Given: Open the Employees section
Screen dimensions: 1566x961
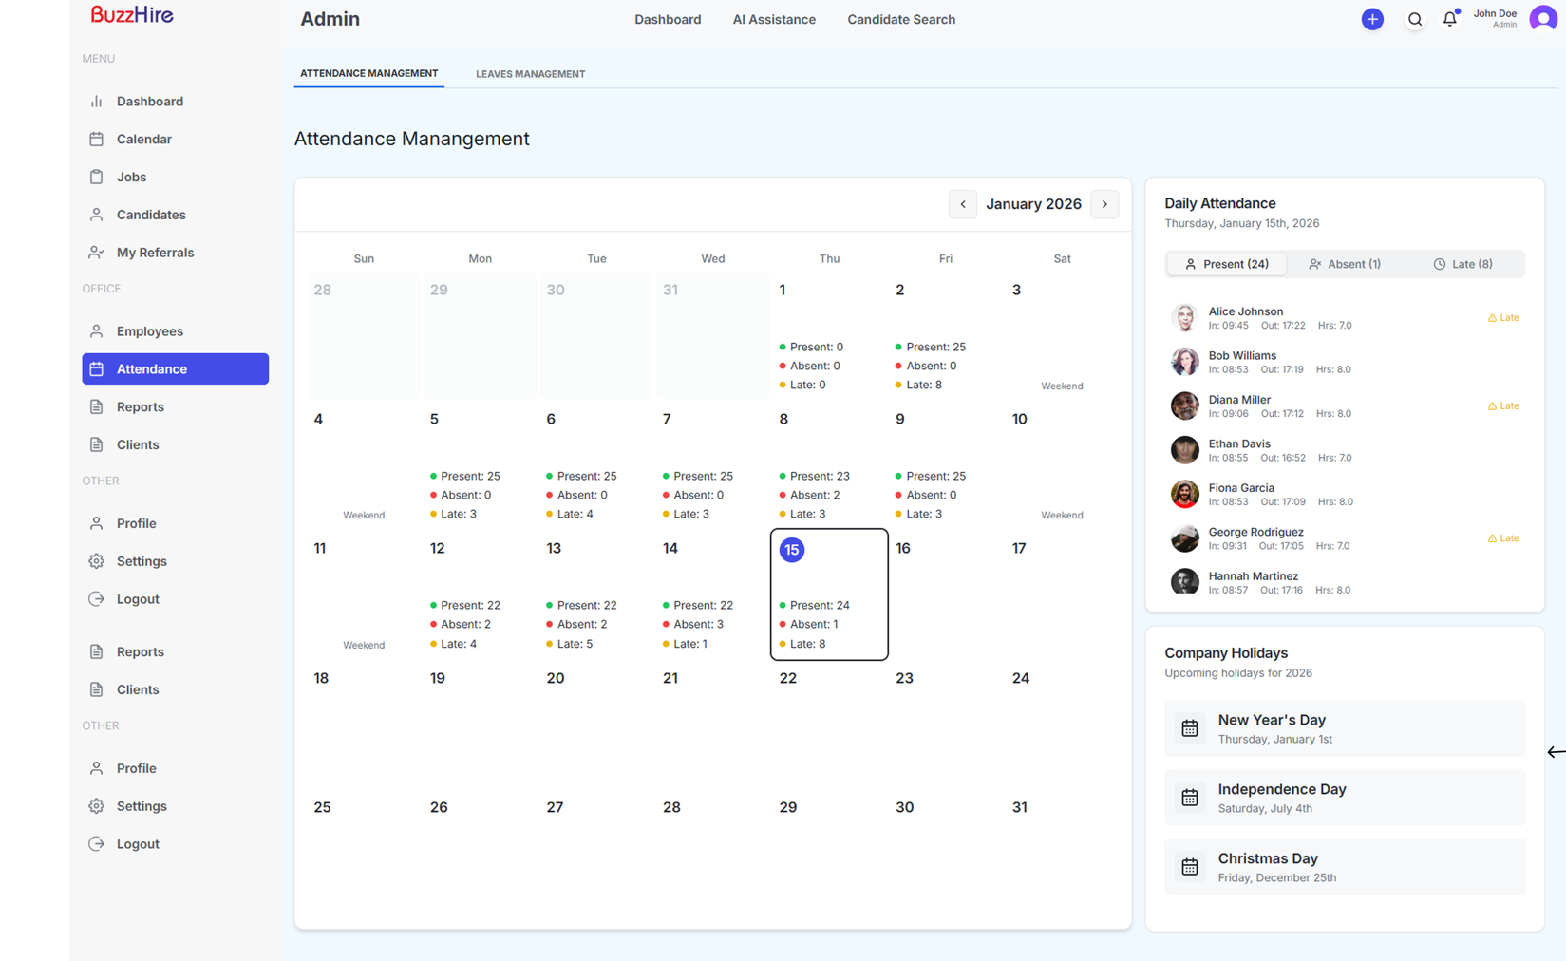Looking at the screenshot, I should click(x=149, y=330).
